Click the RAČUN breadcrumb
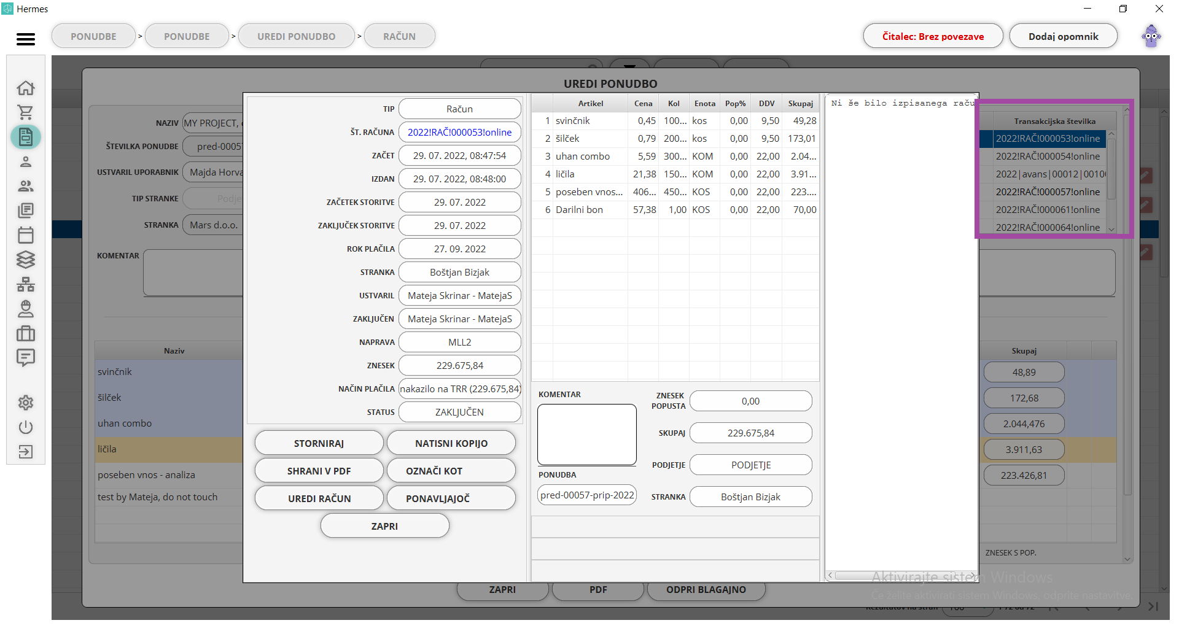 (399, 36)
